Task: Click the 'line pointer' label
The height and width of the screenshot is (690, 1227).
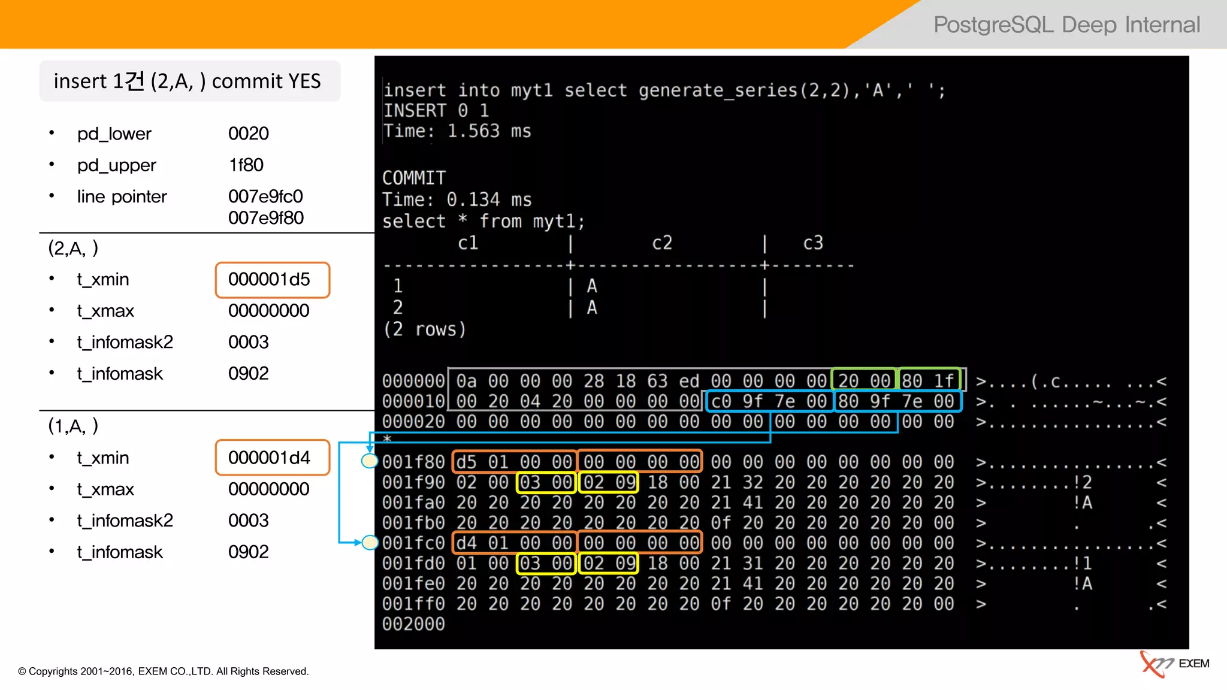Action: tap(122, 196)
